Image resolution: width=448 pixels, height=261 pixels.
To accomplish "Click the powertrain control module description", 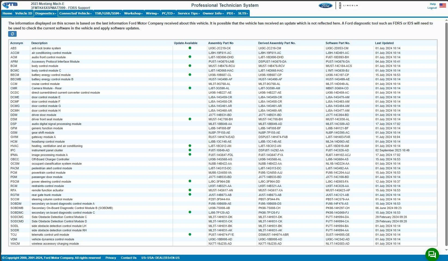I will click(x=48, y=173).
